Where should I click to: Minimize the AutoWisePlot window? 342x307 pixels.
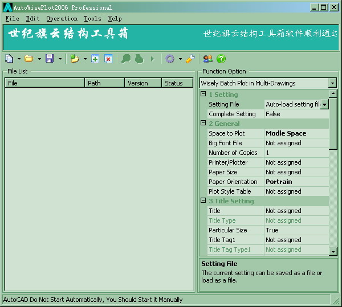(314, 7)
